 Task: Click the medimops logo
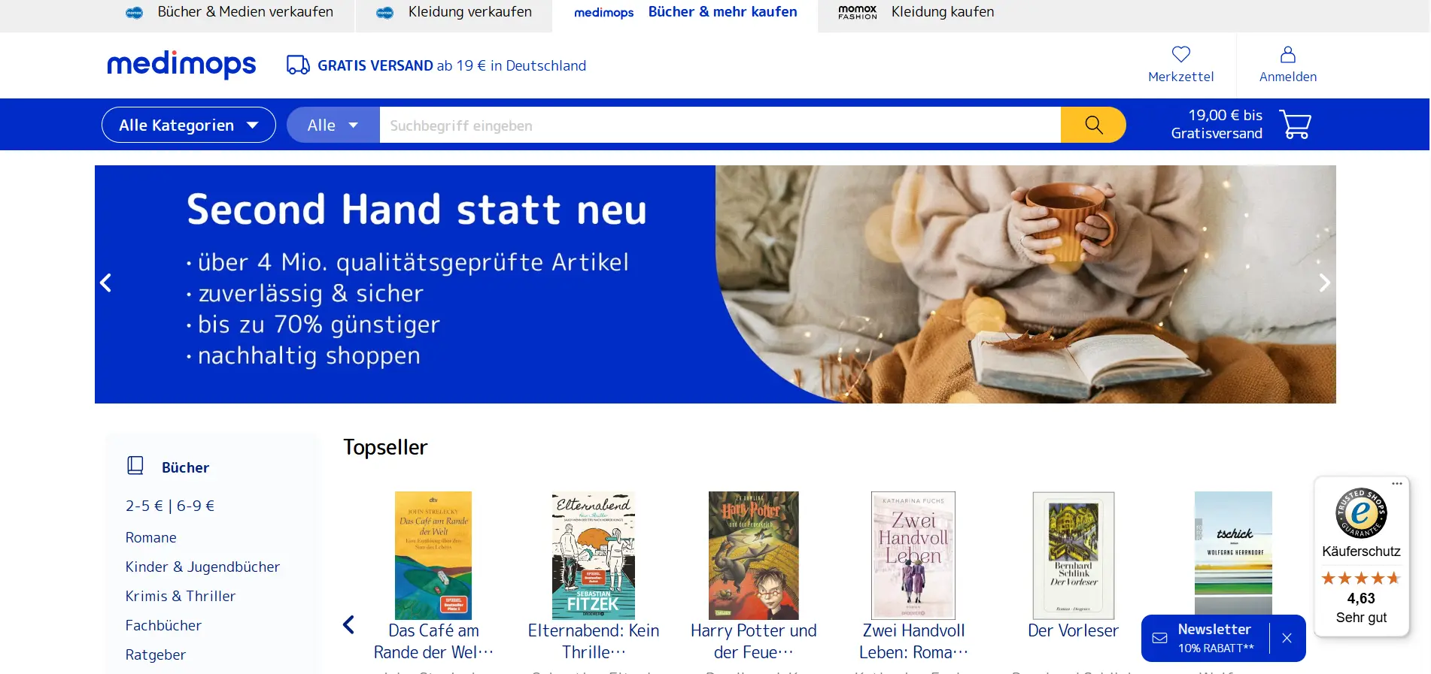coord(181,65)
